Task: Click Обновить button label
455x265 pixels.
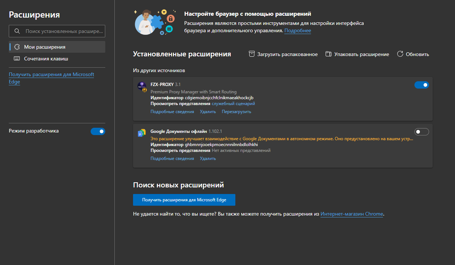Action: click(x=417, y=54)
